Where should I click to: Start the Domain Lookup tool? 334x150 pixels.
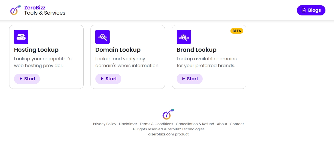coord(108,79)
